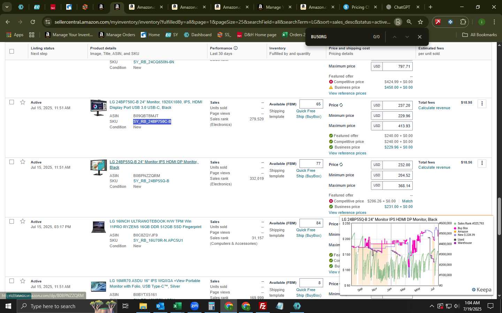Select checkbox for LG 16MR70.ASDU listing
This screenshot has height=313, width=502.
12,281
